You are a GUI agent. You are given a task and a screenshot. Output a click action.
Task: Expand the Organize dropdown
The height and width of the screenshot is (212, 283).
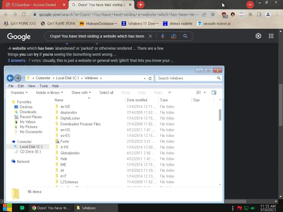19,92
